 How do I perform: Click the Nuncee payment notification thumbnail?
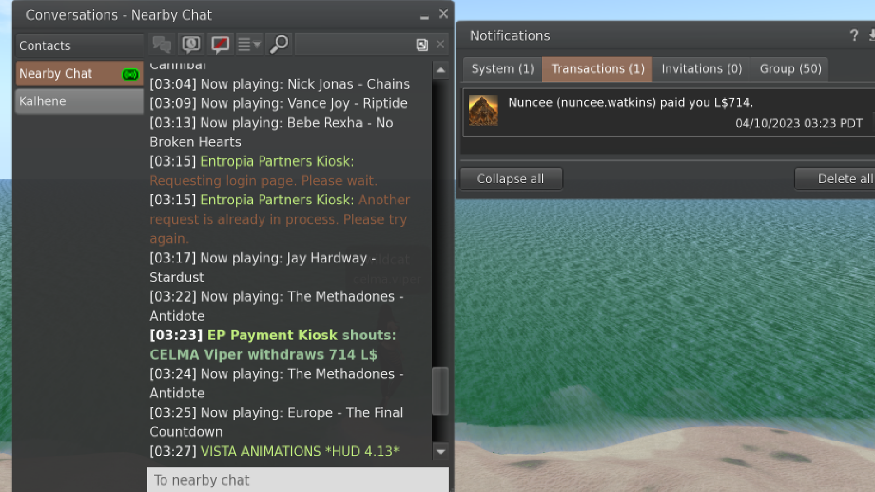483,111
